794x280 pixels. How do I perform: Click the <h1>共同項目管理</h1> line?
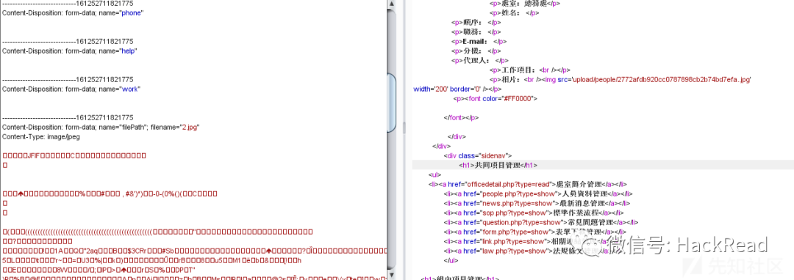click(498, 165)
